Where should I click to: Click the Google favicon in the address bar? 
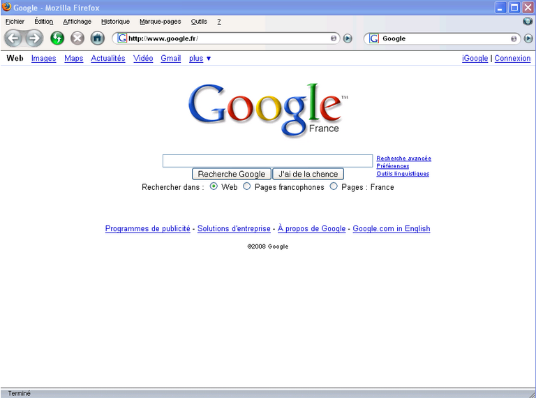122,38
